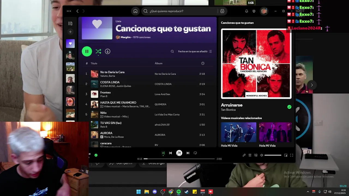Create a playlist with the plus button

pyautogui.click(x=70, y=32)
